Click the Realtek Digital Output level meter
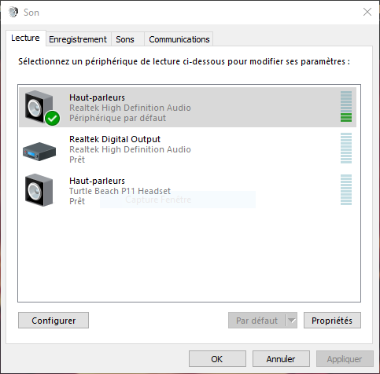The image size is (380, 374). (346, 148)
